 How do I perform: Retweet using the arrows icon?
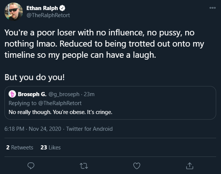tap(84, 166)
